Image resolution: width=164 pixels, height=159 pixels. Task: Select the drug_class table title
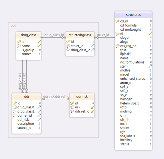pyautogui.click(x=28, y=35)
